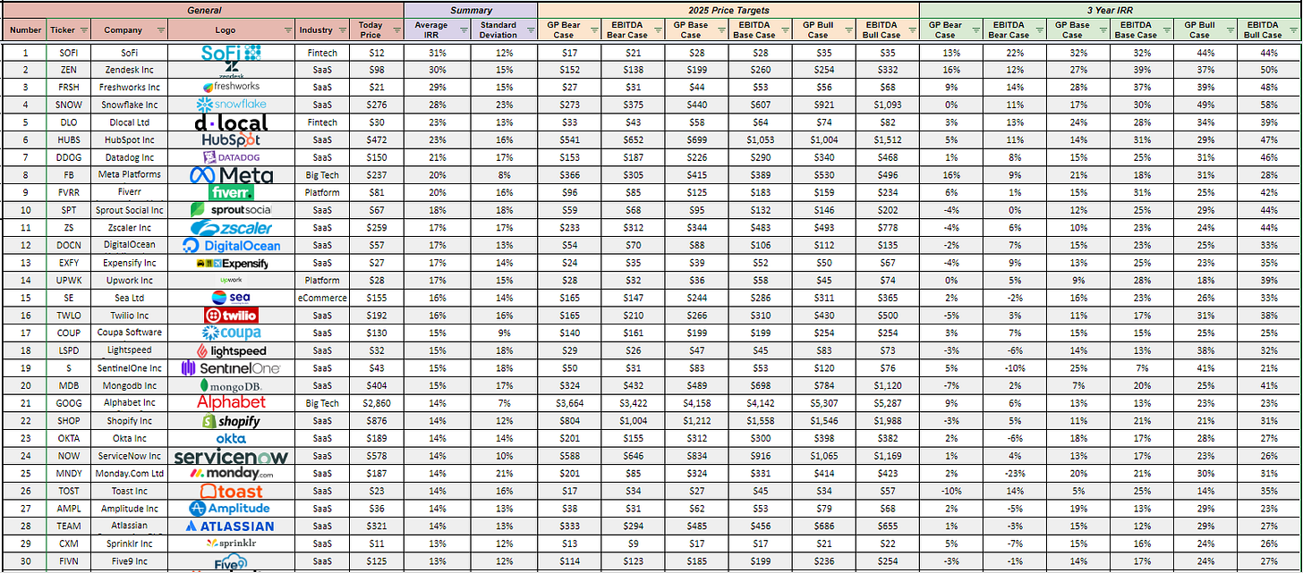Screen dimensions: 1303x573
Task: Click the HubSpot logo
Action: tap(232, 139)
